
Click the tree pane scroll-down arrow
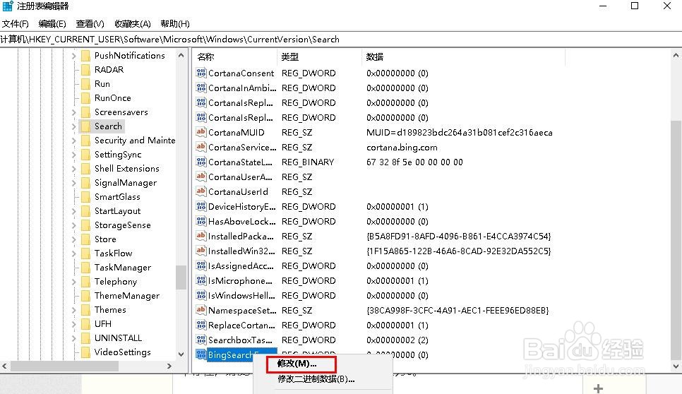click(181, 354)
